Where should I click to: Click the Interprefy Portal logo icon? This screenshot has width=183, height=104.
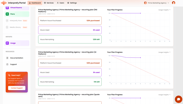tap(4, 3)
